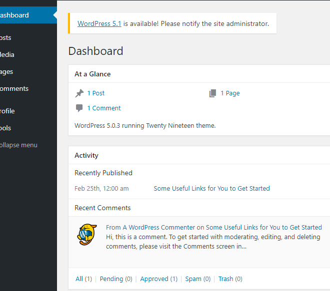Open A WordPress Commenter author link
The height and width of the screenshot is (291, 330).
point(159,227)
